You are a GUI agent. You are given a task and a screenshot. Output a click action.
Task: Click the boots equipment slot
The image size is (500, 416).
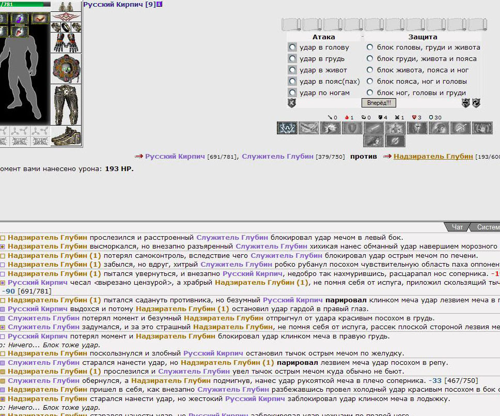point(66,136)
